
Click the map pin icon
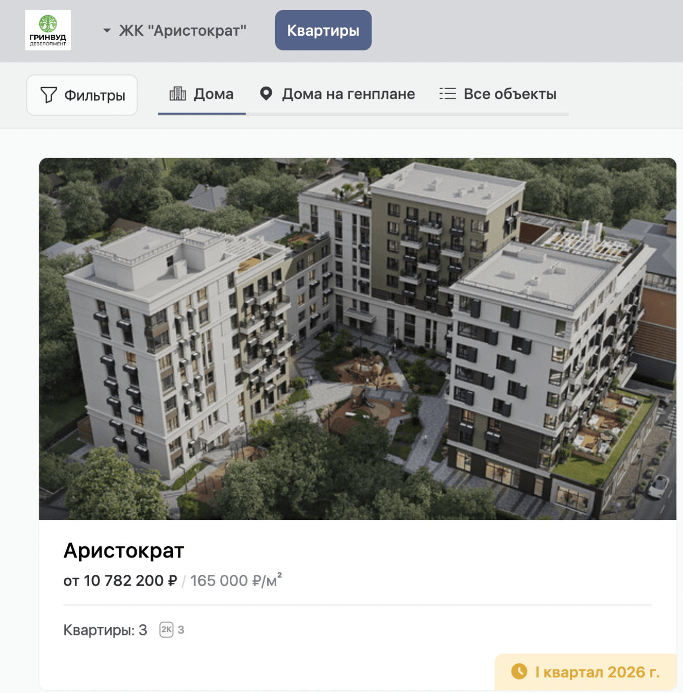pyautogui.click(x=266, y=93)
